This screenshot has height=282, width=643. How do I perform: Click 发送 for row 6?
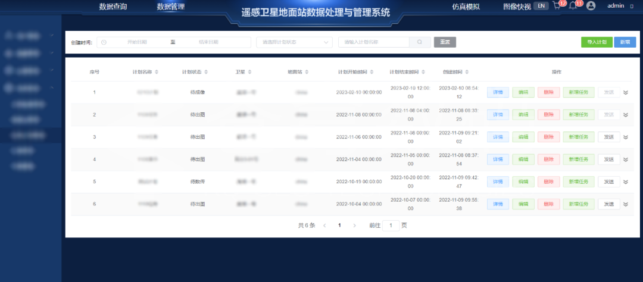tap(609, 204)
